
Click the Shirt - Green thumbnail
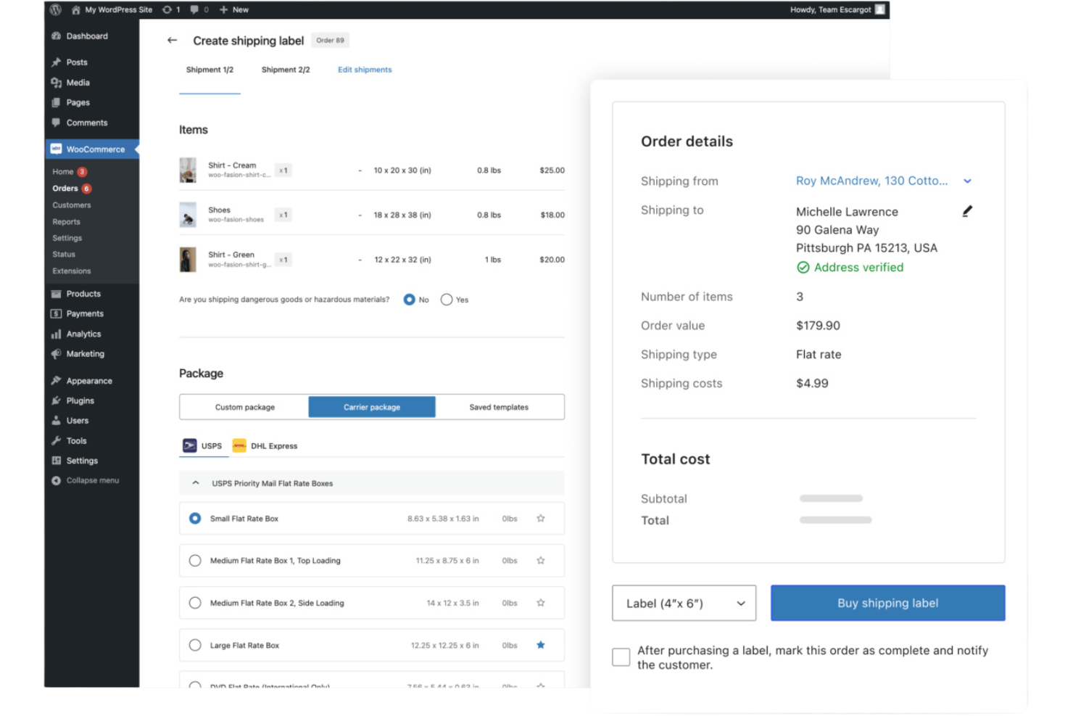tap(188, 260)
